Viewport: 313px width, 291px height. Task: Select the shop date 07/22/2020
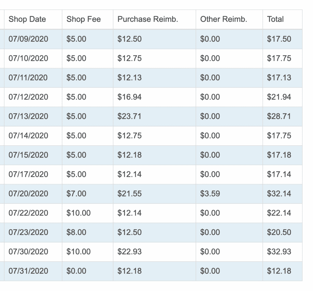28,213
